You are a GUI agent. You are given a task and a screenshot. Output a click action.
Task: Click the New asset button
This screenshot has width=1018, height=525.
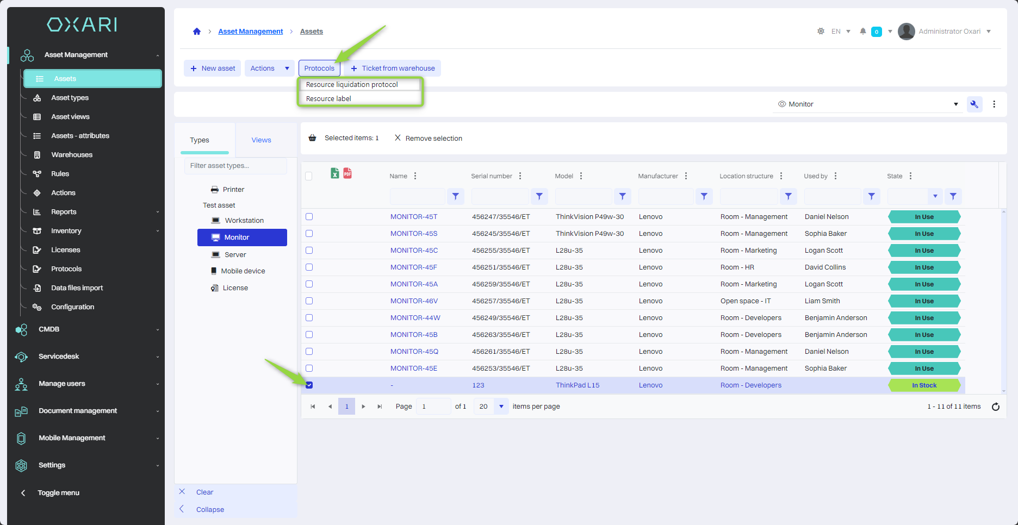213,68
